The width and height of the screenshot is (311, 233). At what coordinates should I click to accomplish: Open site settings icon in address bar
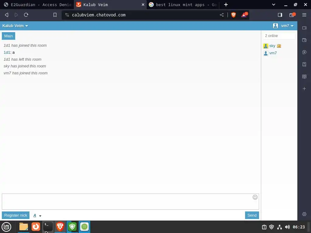point(67,15)
